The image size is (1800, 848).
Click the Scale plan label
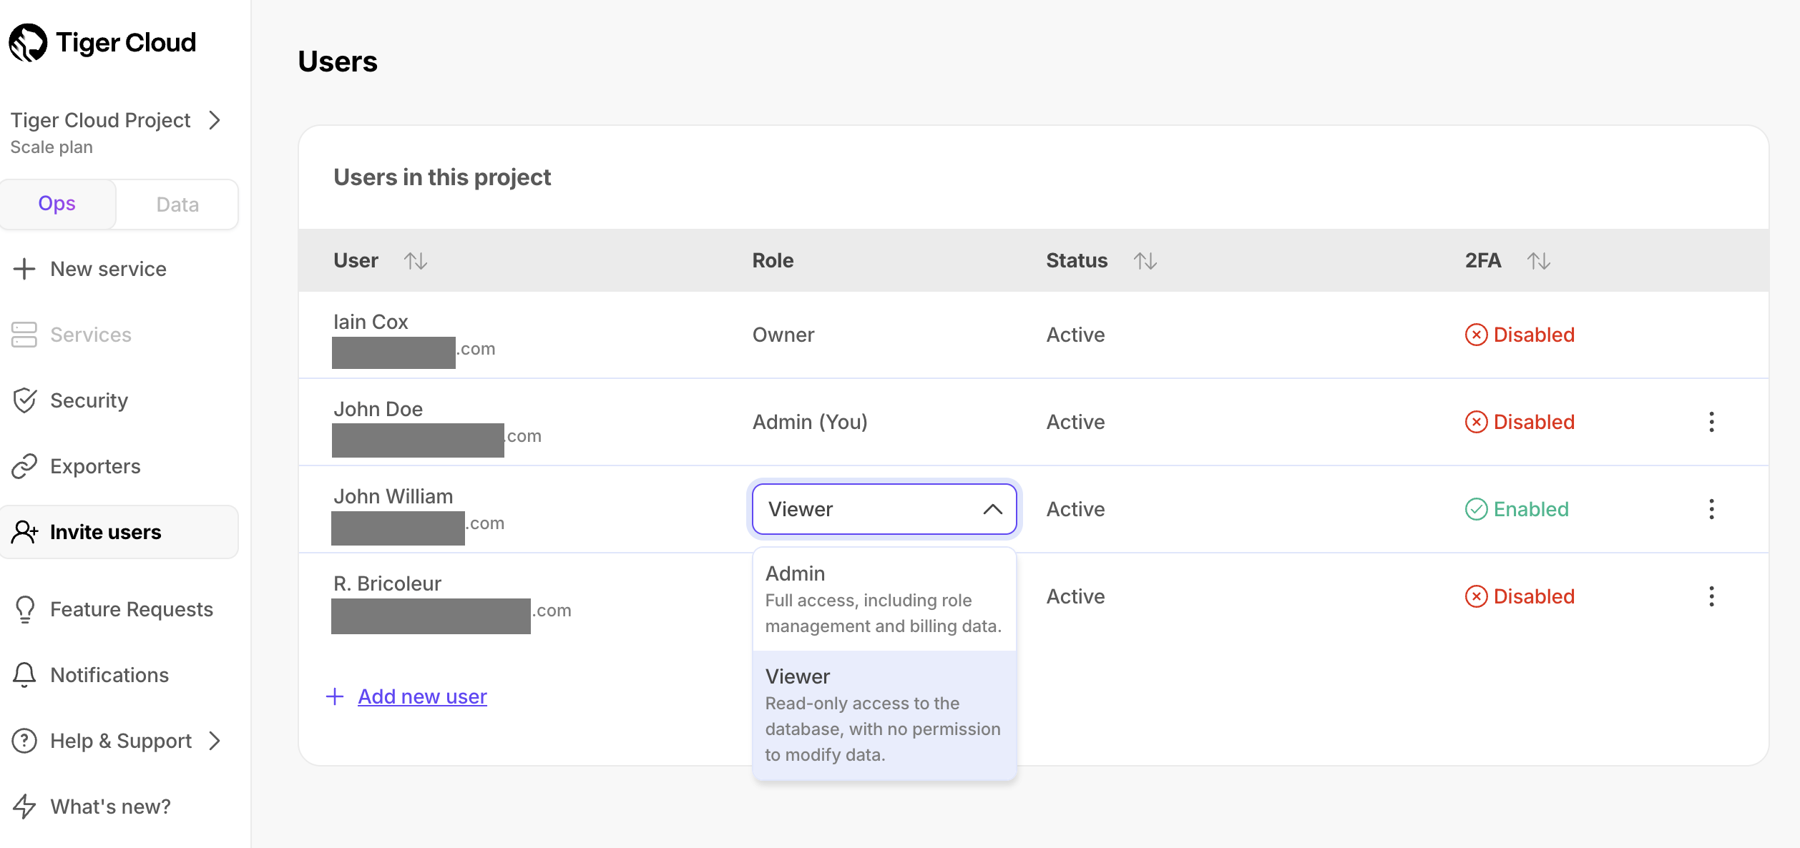click(52, 147)
